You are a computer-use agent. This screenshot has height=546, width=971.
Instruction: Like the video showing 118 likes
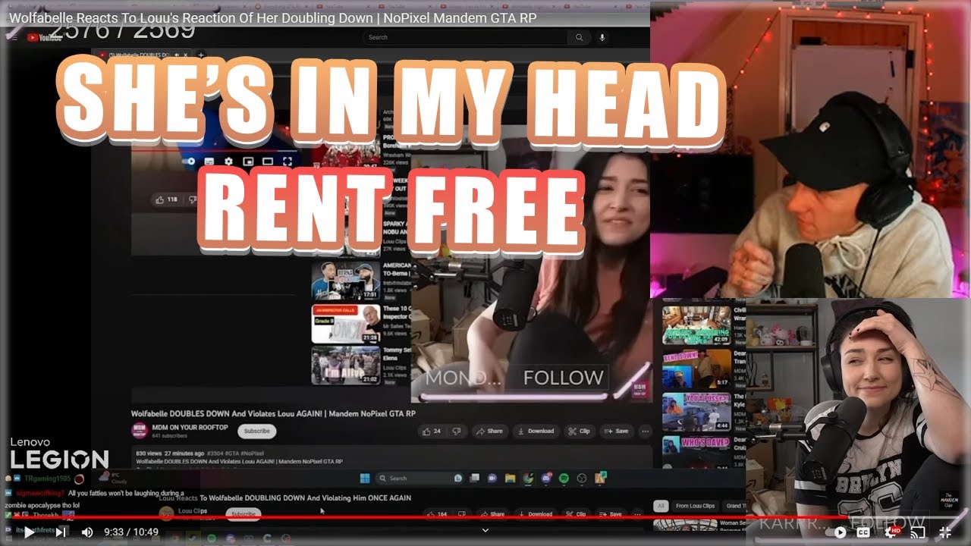165,199
